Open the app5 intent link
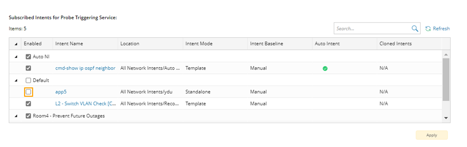The width and height of the screenshot is (467, 147). click(x=61, y=92)
